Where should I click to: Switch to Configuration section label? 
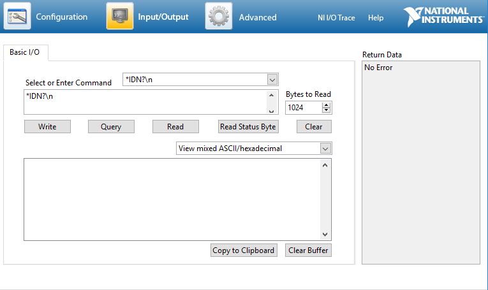click(62, 17)
